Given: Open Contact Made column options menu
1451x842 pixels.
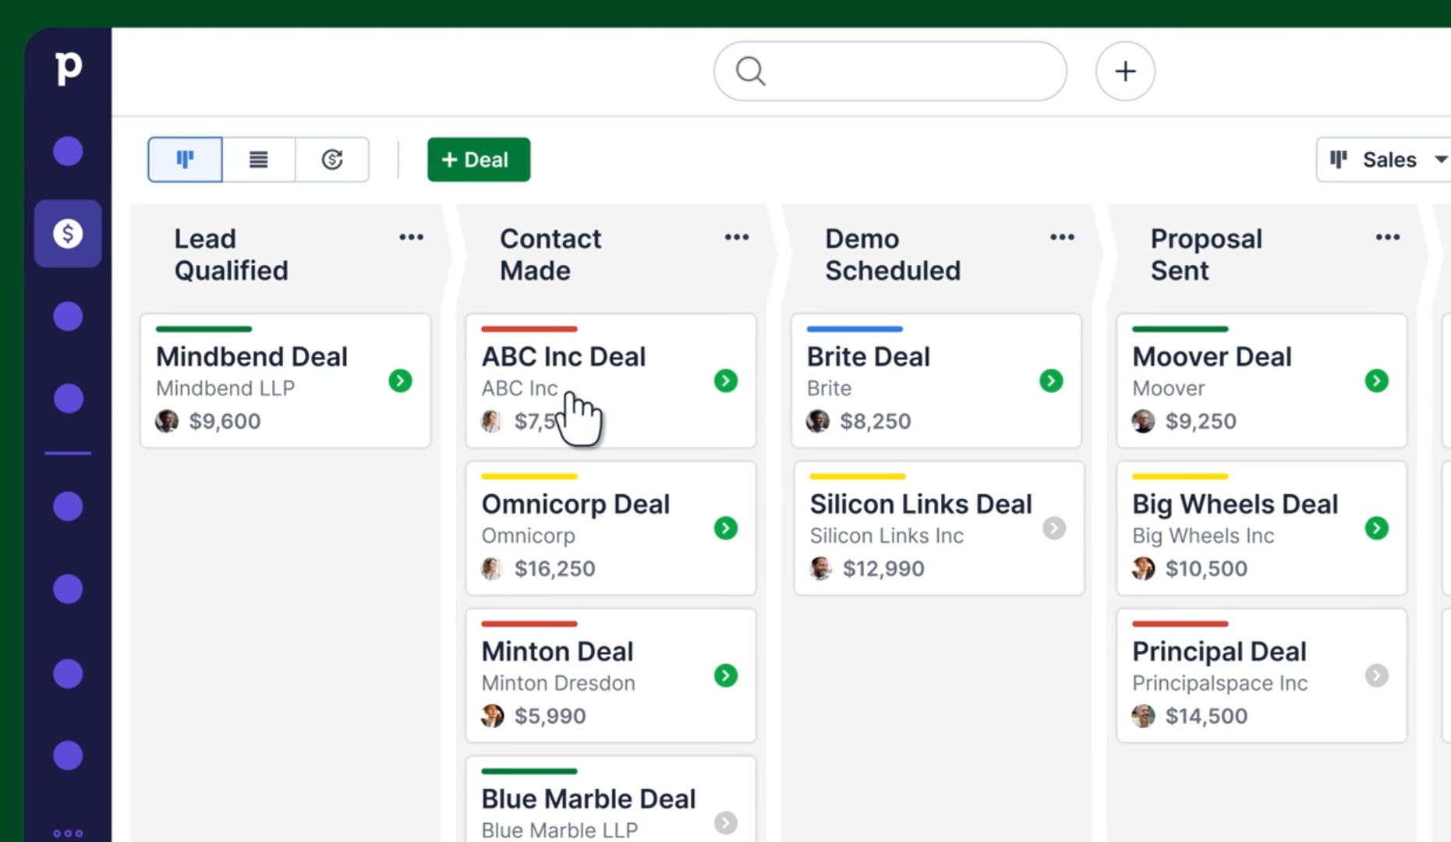Looking at the screenshot, I should click(x=737, y=237).
